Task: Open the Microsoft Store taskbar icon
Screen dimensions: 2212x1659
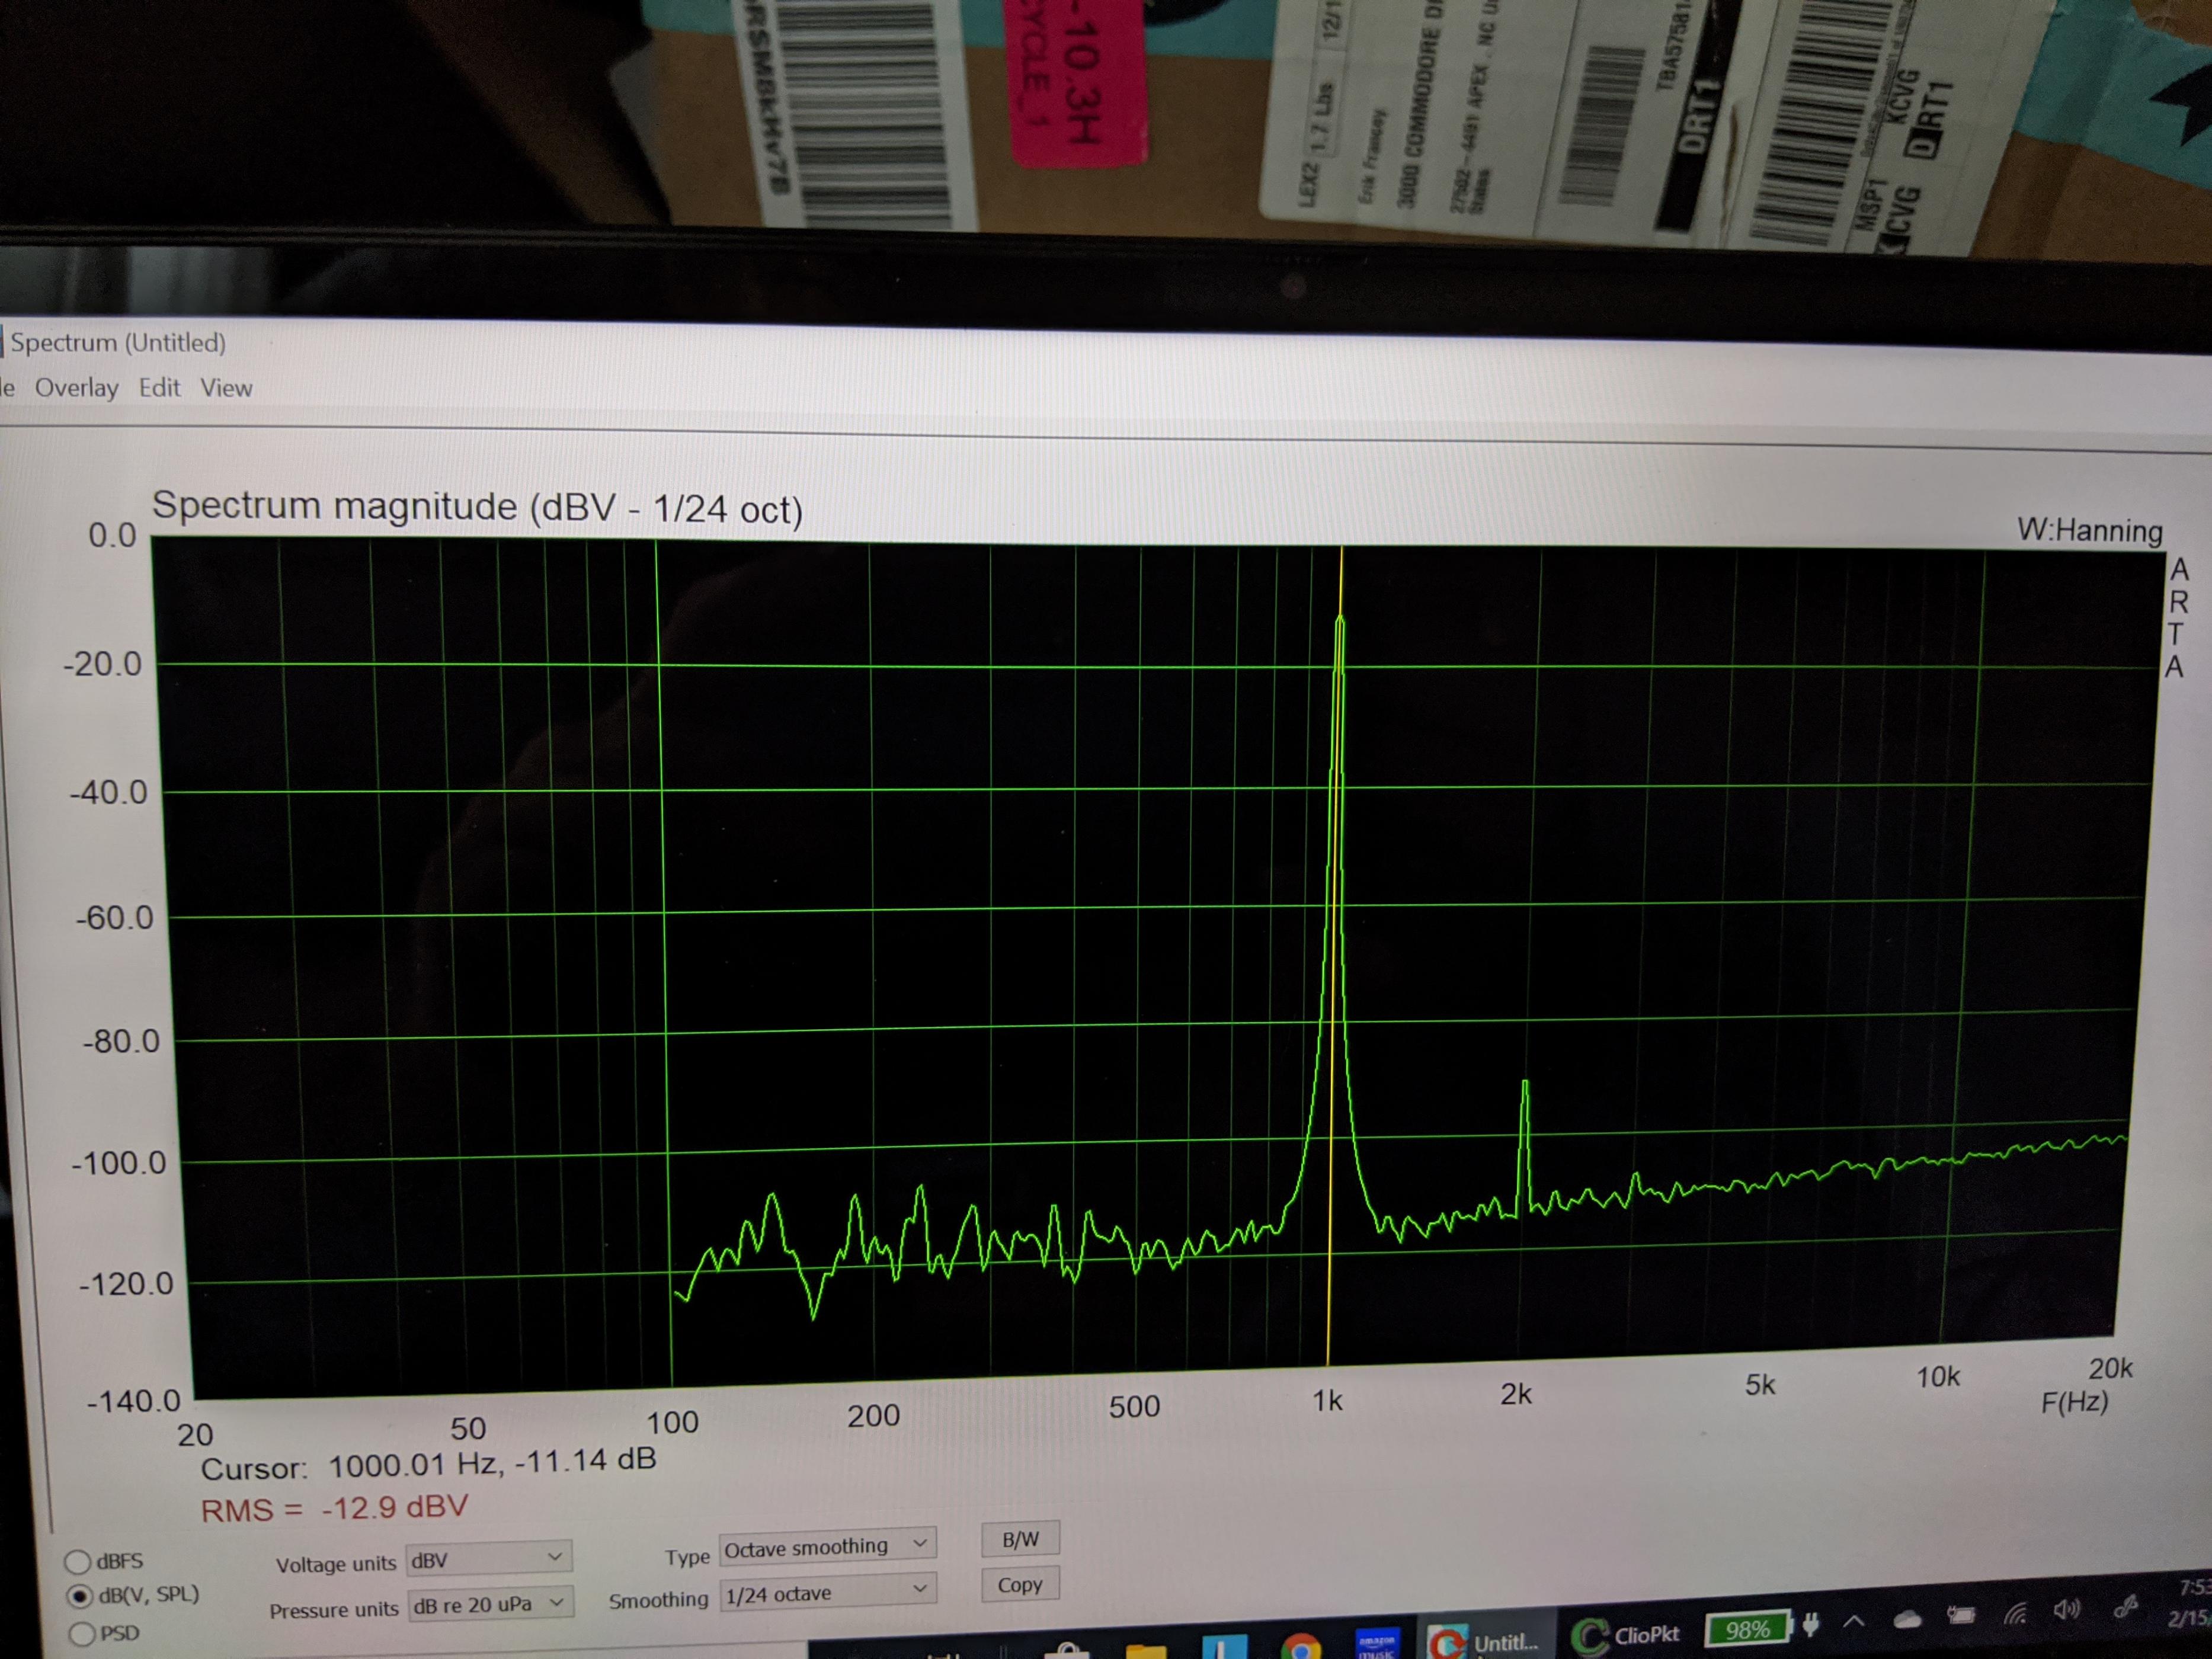Action: [1067, 1651]
